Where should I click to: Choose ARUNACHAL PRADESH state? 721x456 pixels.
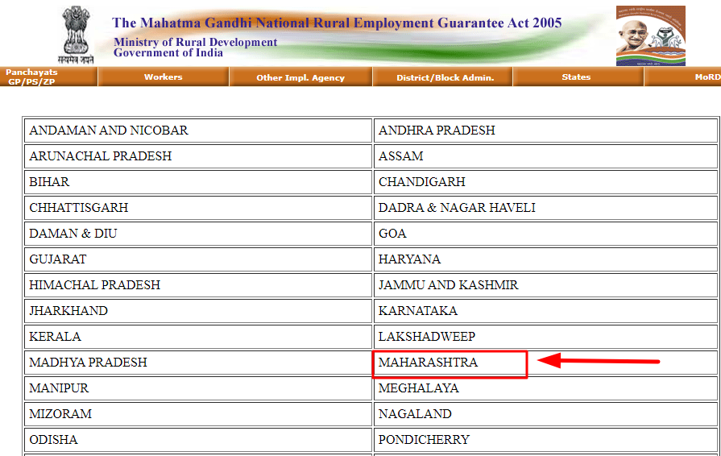[x=100, y=156]
